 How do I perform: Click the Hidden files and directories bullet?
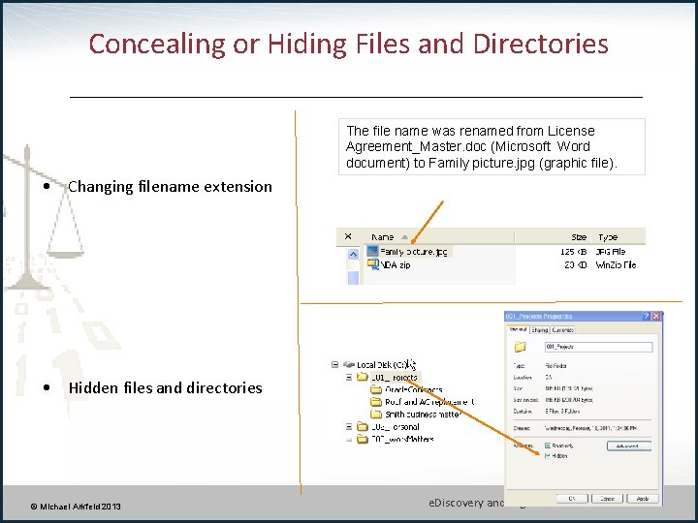tap(166, 387)
